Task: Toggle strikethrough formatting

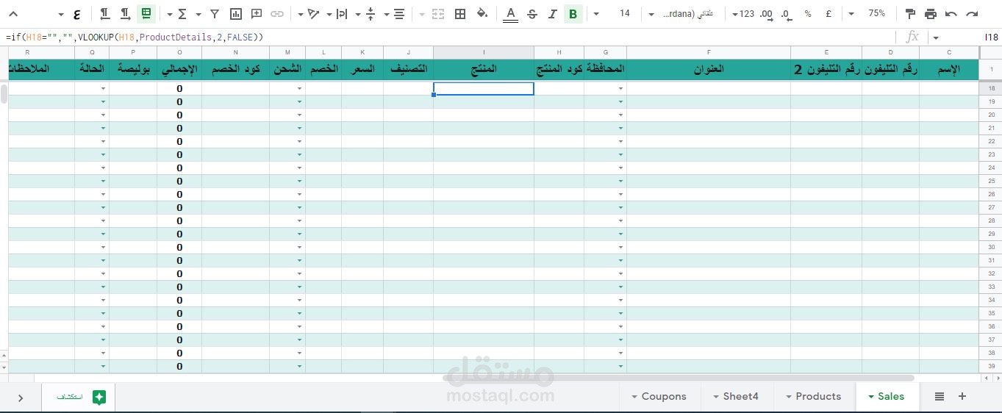Action: [x=532, y=14]
